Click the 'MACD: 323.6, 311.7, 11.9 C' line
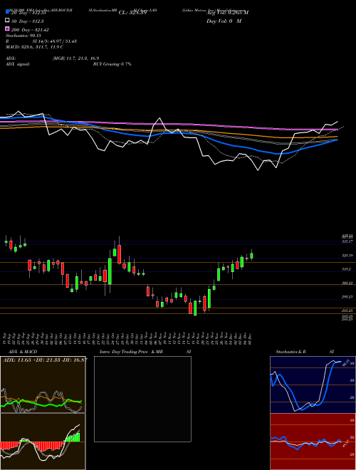The width and height of the screenshot is (356, 470). [x=34, y=47]
